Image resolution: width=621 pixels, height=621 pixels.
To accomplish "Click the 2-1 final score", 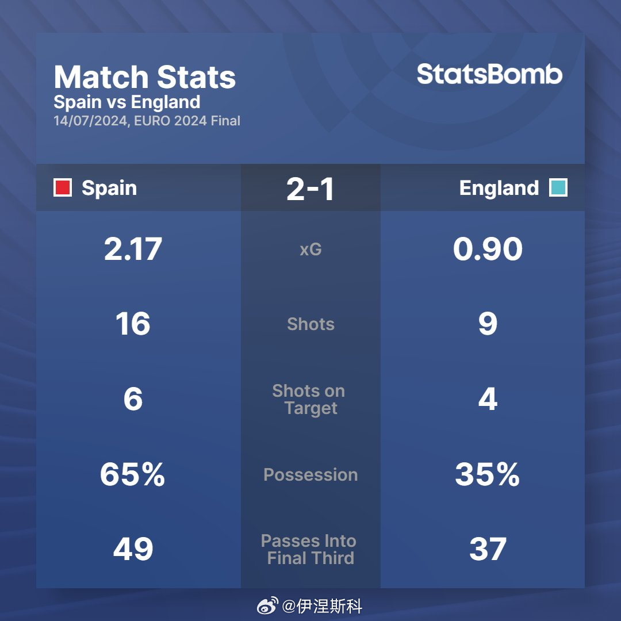I will coord(310,189).
